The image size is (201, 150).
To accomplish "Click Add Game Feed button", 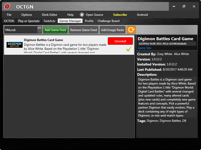I will (x=55, y=30).
